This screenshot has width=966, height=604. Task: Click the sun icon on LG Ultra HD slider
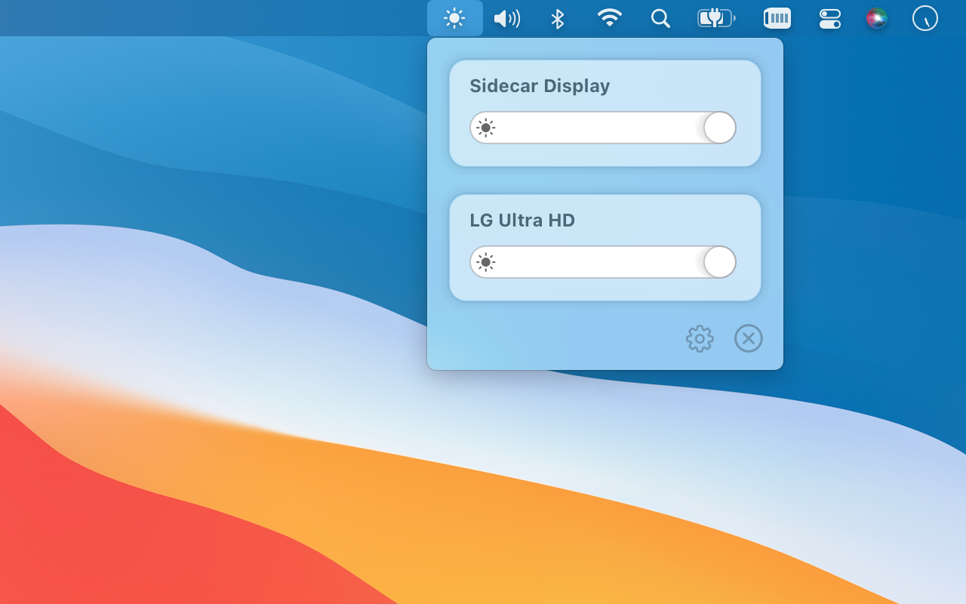click(x=486, y=262)
